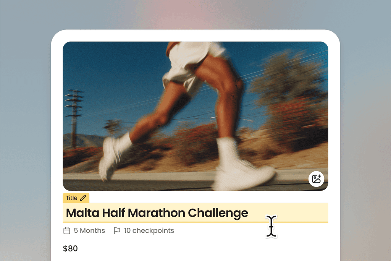This screenshot has width=391, height=261.
Task: Place cursor on the word Marathon in title
Action: point(157,213)
